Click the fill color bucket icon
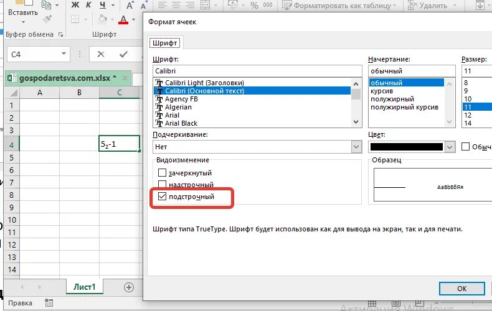The width and height of the screenshot is (492, 311). coord(102,19)
